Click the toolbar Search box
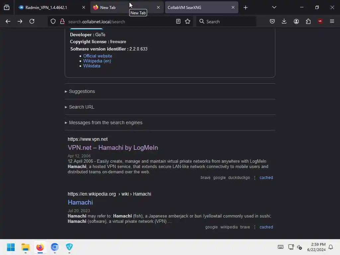The height and width of the screenshot is (255, 340). point(226,22)
